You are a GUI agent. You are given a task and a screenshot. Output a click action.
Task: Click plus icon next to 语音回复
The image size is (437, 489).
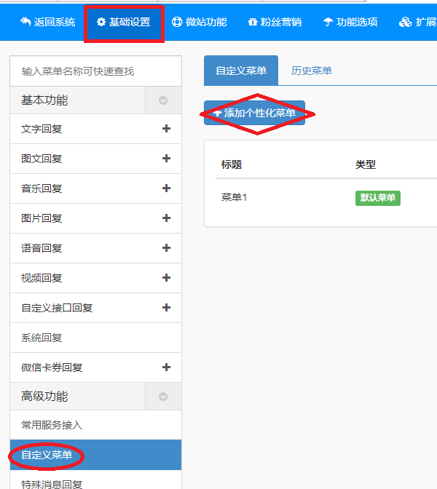[x=166, y=248]
